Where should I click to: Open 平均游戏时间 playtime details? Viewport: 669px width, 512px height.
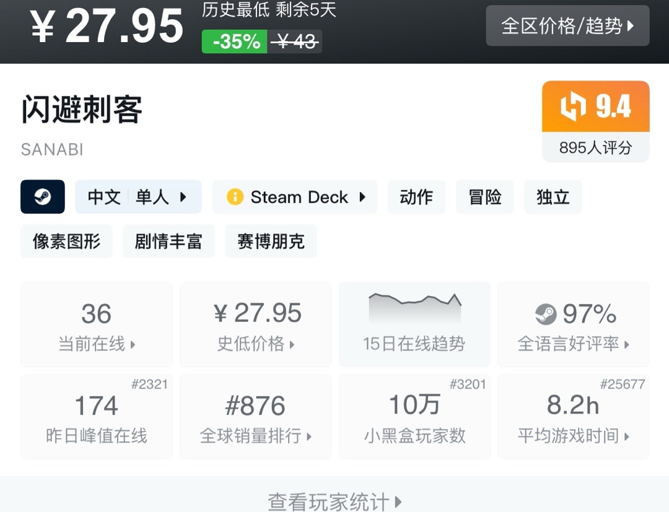pos(574,416)
